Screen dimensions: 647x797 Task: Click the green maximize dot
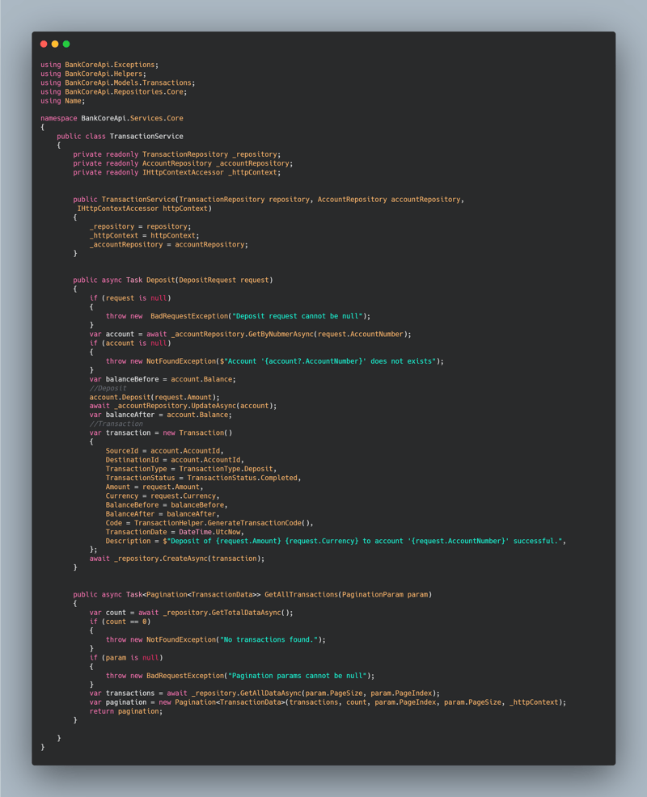tap(66, 44)
